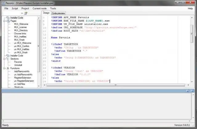
Task: Click the tree panel scroll up arrow
Action: tap(39, 18)
